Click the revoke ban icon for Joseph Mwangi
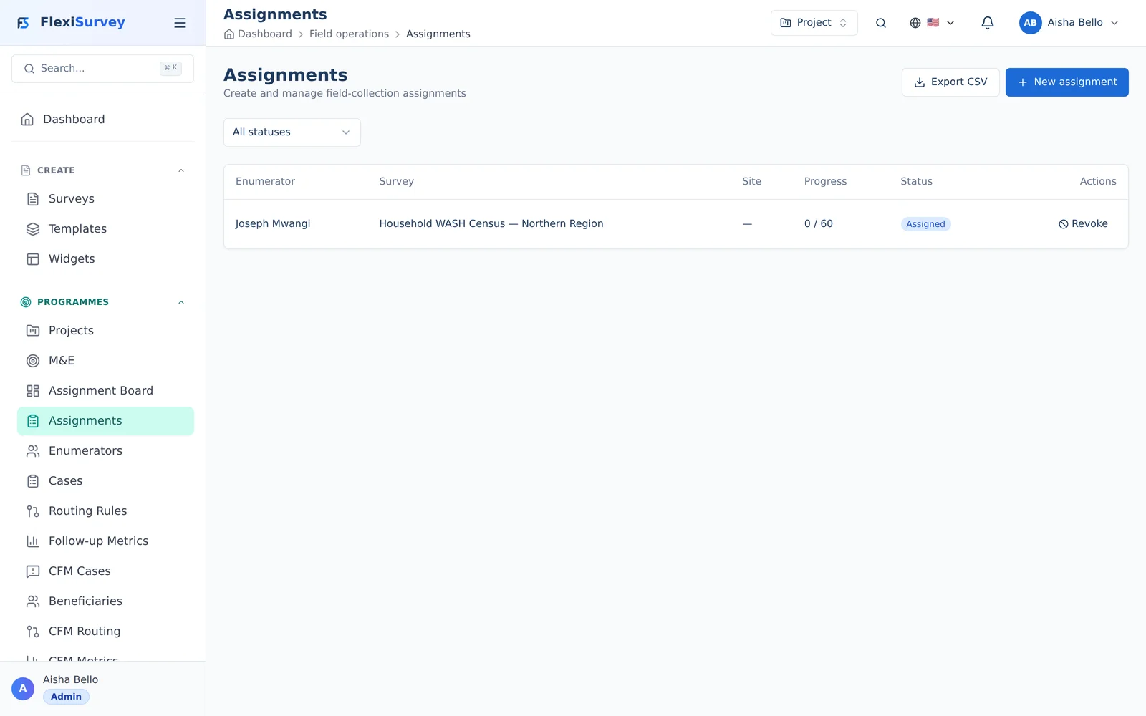 tap(1064, 224)
